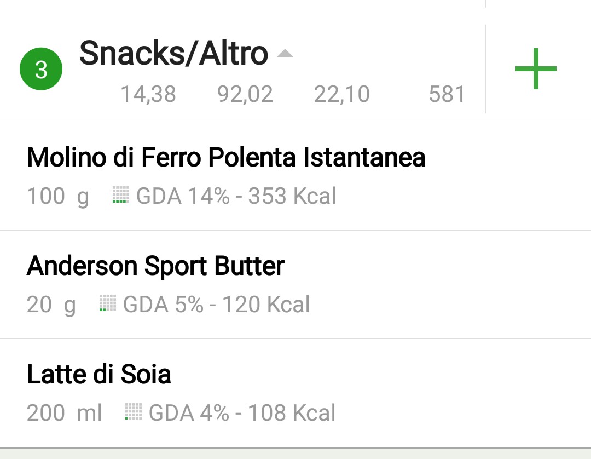Open Molino di Ferro Polenta Istantanea entry
This screenshot has width=591, height=459.
click(x=296, y=176)
